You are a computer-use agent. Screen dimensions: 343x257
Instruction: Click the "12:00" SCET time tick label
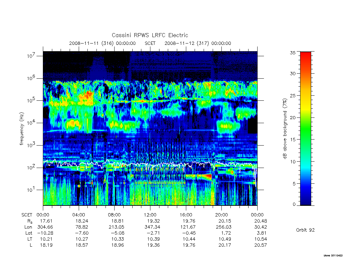(x=150, y=215)
